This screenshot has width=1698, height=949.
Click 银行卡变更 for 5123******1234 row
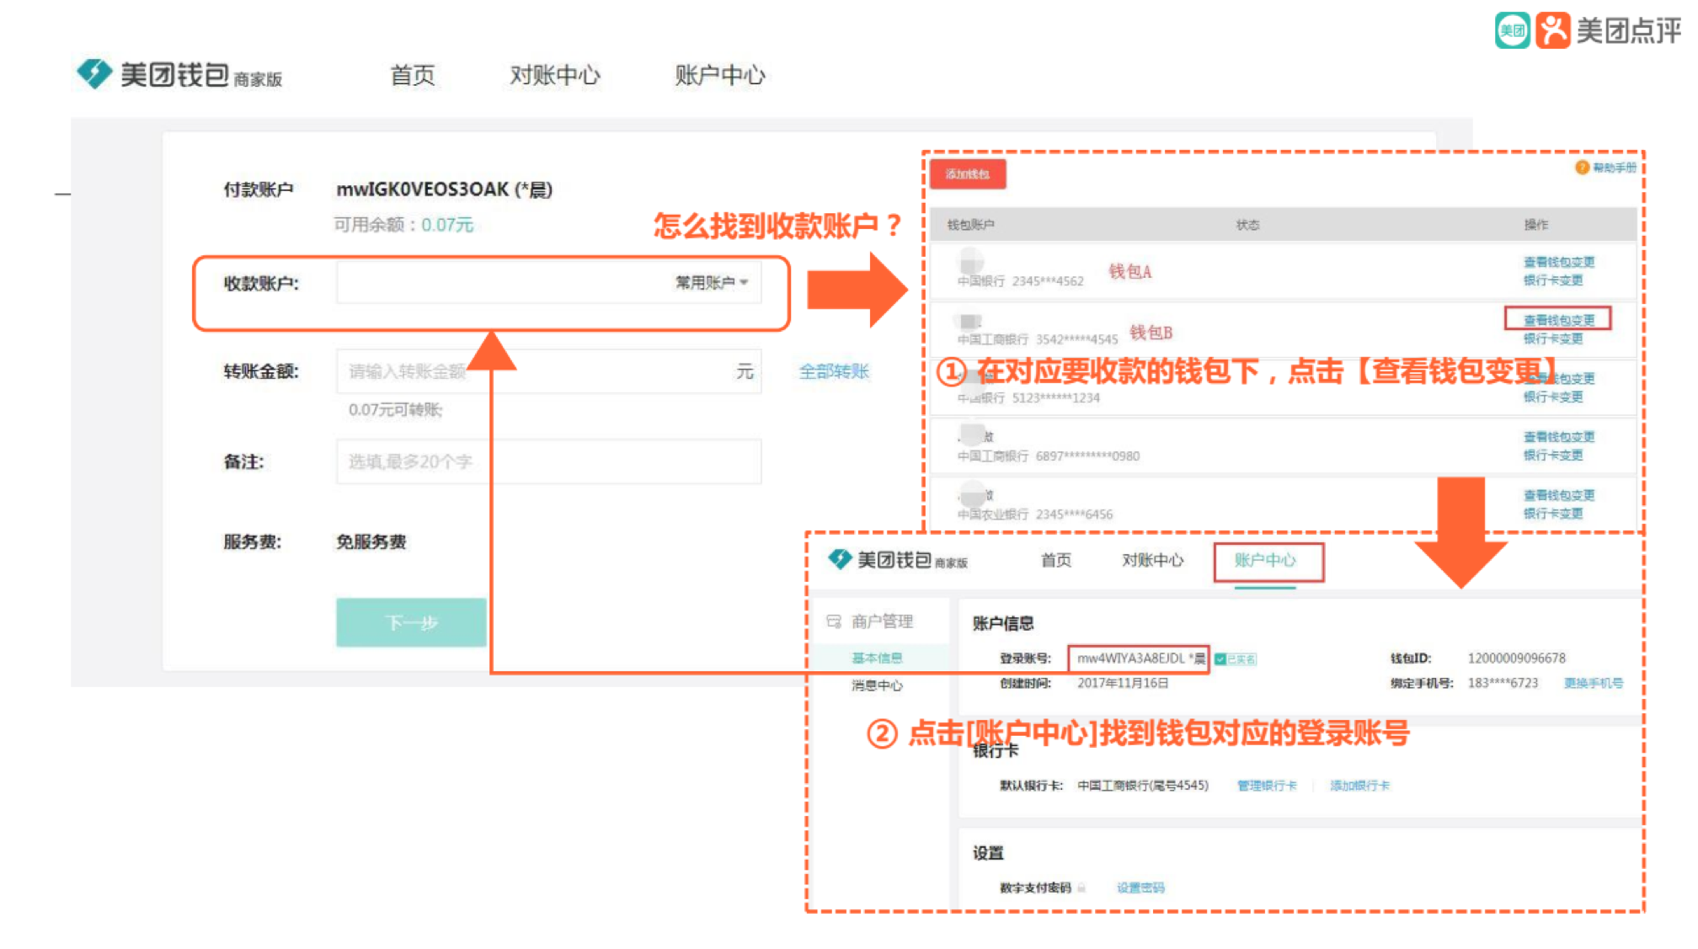1553,397
